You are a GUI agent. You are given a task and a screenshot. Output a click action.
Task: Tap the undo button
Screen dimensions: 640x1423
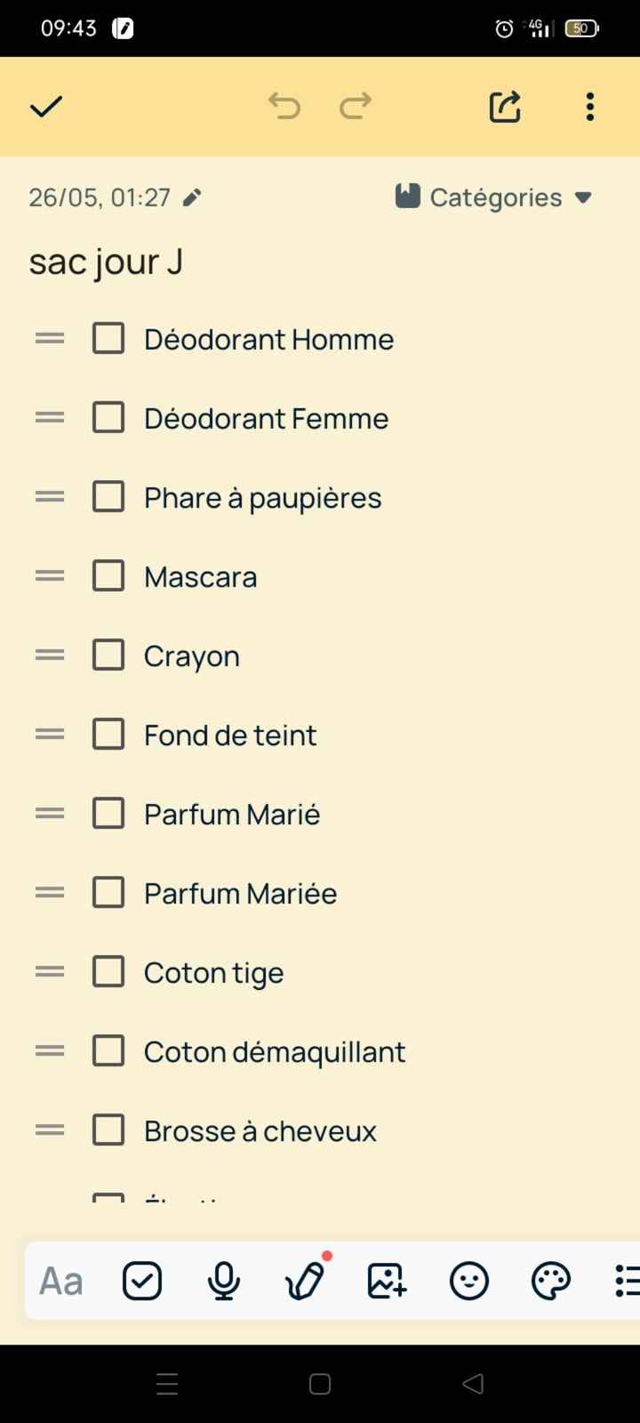tap(284, 106)
